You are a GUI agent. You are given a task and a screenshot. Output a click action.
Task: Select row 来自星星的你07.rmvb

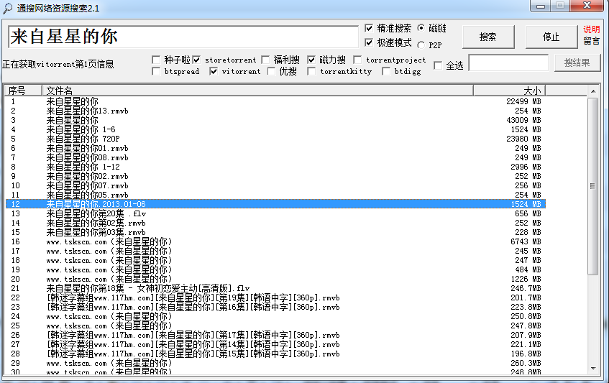coord(275,185)
